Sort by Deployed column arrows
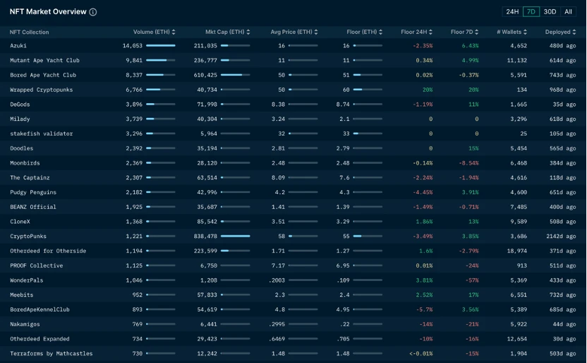The image size is (587, 363). (574, 32)
